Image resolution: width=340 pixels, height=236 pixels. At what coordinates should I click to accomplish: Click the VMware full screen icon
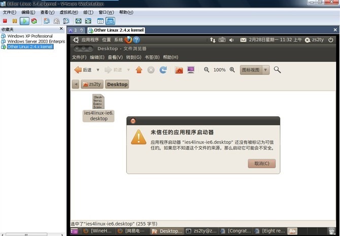[x=78, y=21]
